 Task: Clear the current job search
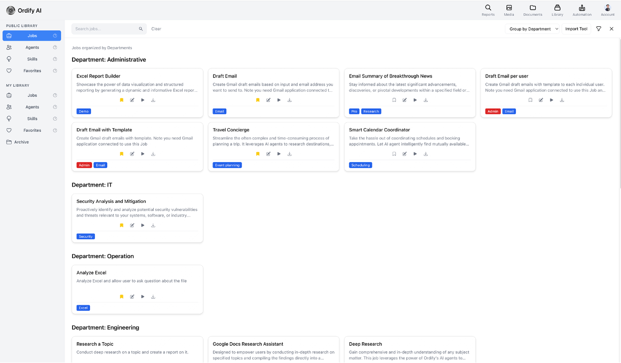(x=156, y=29)
